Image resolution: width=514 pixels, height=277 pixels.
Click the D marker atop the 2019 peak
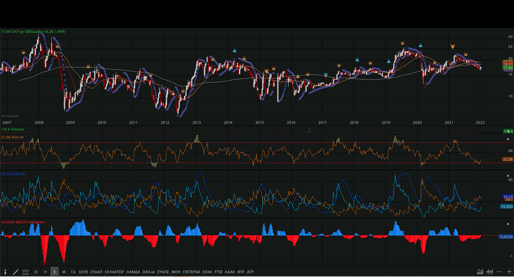(x=402, y=43)
